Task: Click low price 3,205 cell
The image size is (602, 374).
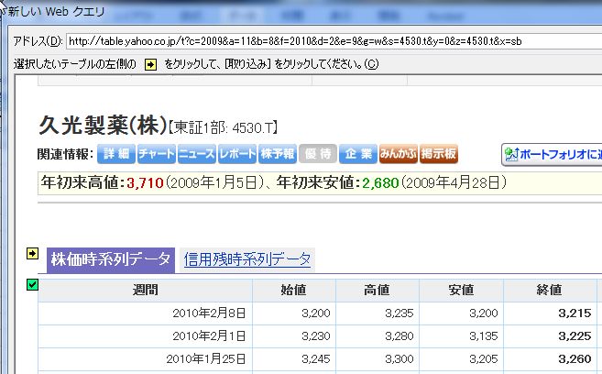Action: pos(461,359)
